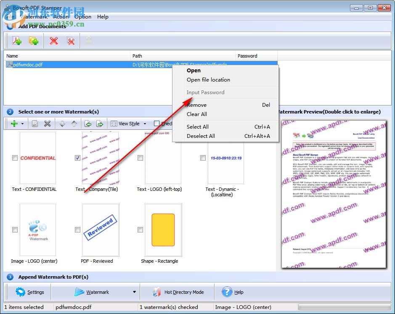Image resolution: width=395 pixels, height=314 pixels.
Task: Click the delete watermark X icon
Action: tap(48, 124)
